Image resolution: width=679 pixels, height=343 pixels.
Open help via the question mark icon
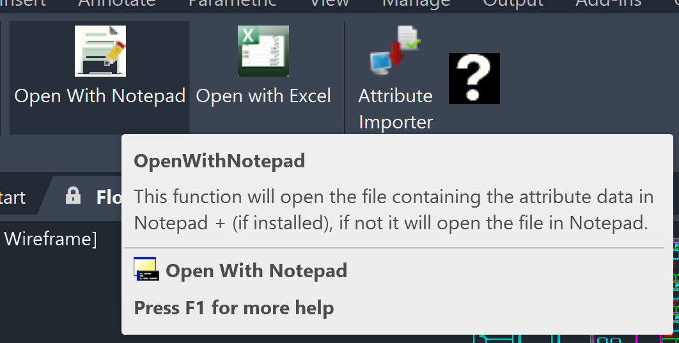click(474, 79)
